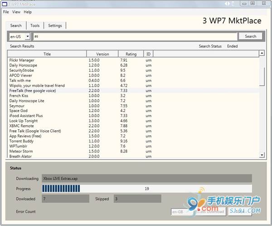
Task: Select the 'Torrent Buddy' row
Action: (x=133, y=141)
